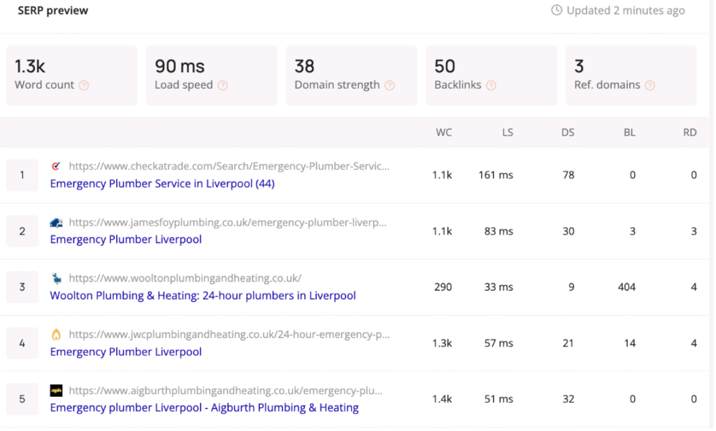Viewport: 716px width, 431px height.
Task: Open 'Emergency Plumber Service in Liverpool (44)' link
Action: click(162, 183)
